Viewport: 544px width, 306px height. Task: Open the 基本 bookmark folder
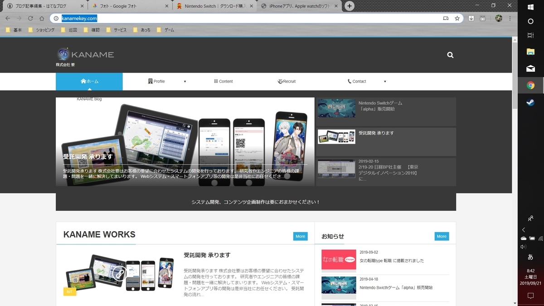point(14,30)
